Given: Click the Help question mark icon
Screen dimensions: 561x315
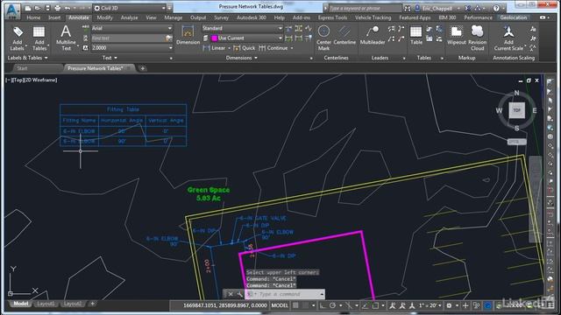Looking at the screenshot, I should [496, 8].
